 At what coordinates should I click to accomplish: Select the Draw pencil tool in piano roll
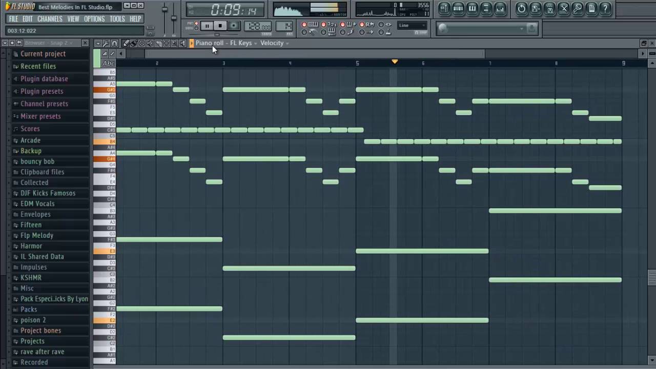[126, 44]
